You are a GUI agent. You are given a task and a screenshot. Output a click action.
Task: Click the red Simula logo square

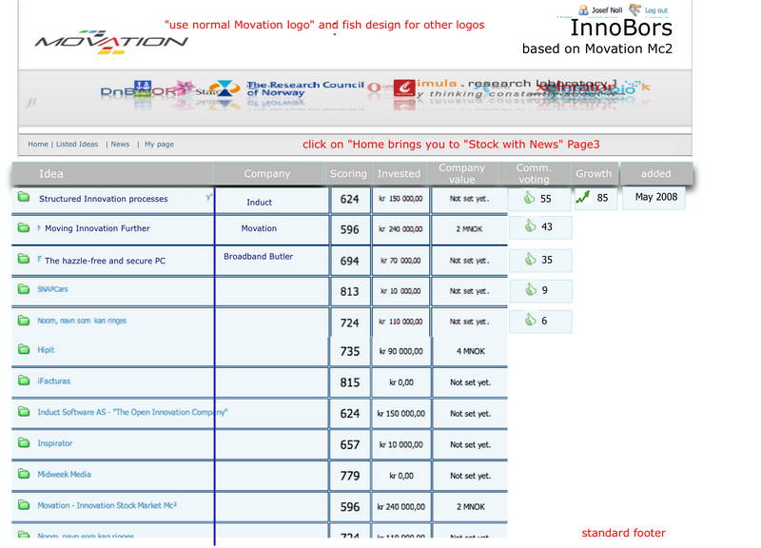(x=404, y=88)
